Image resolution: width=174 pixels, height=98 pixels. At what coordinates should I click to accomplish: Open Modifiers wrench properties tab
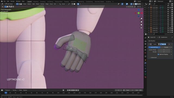[x=145, y=63]
